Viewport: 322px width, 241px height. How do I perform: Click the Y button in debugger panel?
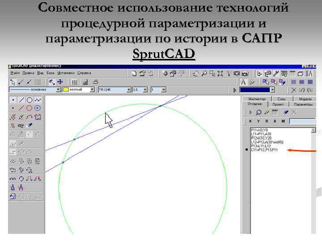pos(258,121)
